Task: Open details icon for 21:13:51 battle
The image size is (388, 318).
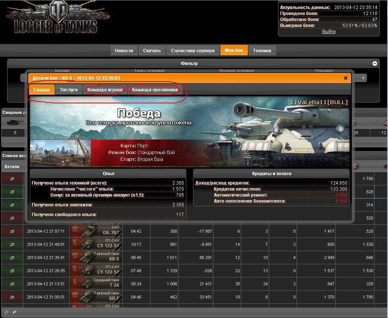Action: (12, 284)
